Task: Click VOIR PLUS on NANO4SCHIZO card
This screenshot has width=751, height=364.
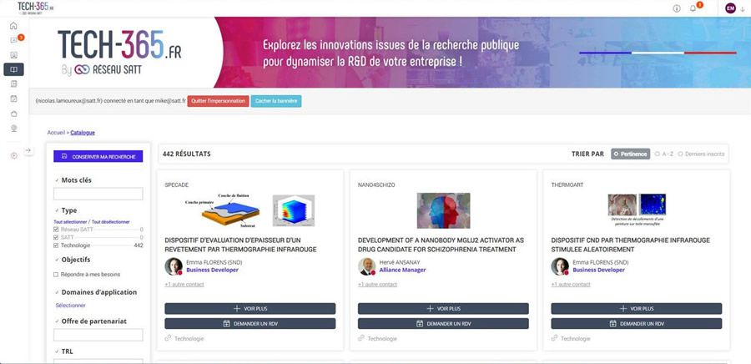Action: coord(443,308)
